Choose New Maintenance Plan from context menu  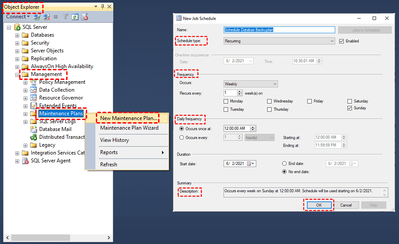[x=128, y=118]
